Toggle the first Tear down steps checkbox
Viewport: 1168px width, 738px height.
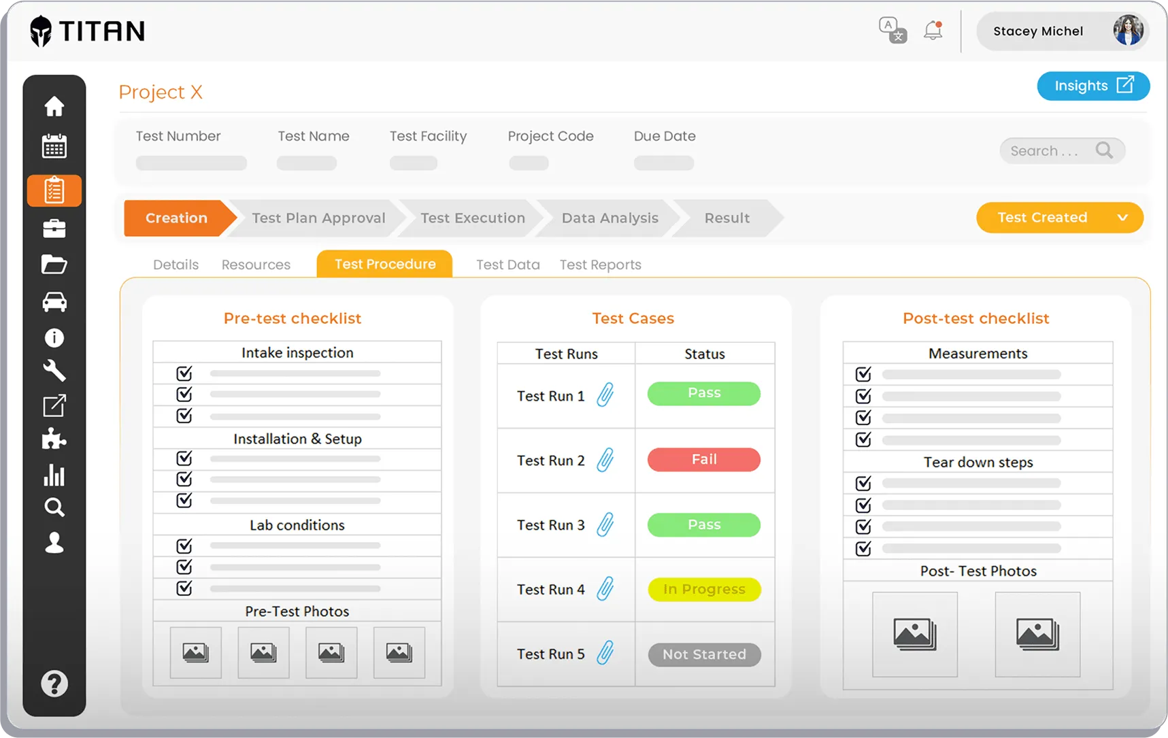(x=863, y=483)
